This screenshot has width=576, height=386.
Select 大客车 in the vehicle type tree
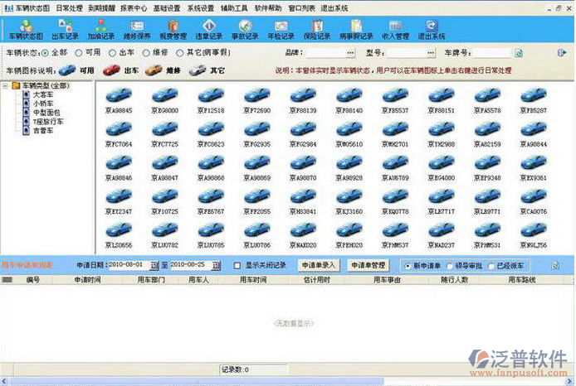coord(43,95)
